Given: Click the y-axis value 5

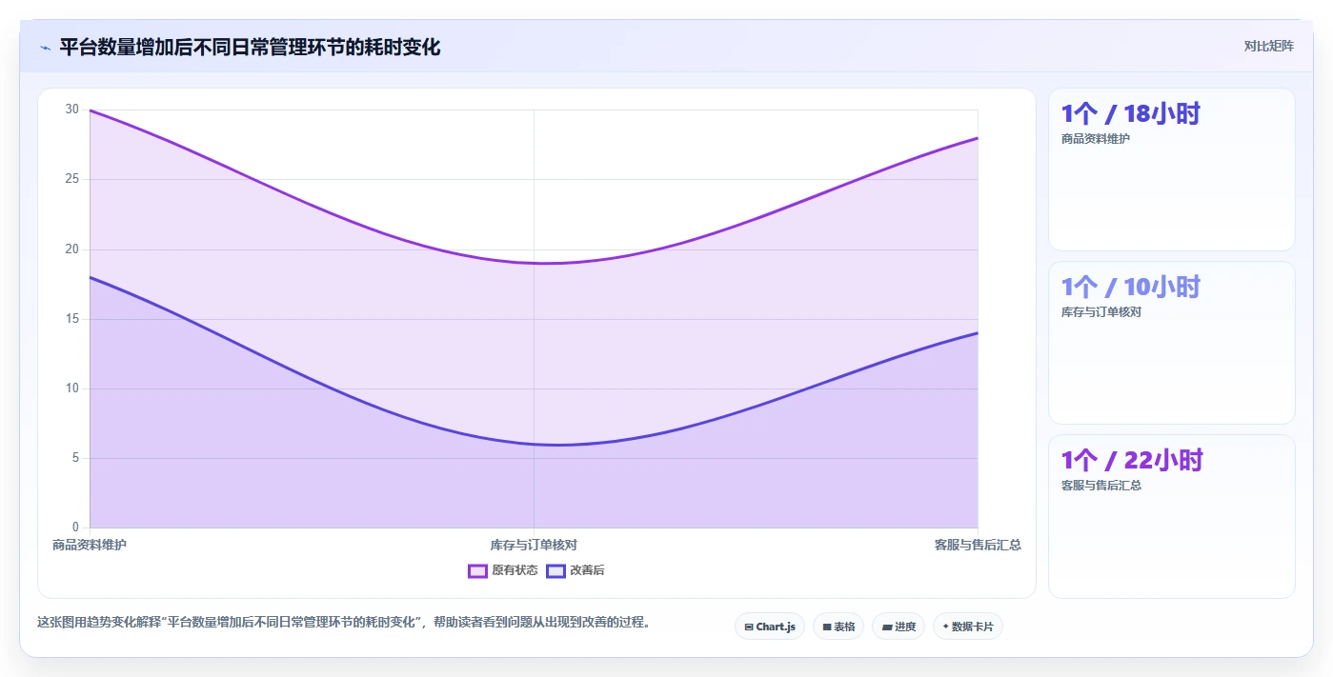Looking at the screenshot, I should tap(76, 458).
